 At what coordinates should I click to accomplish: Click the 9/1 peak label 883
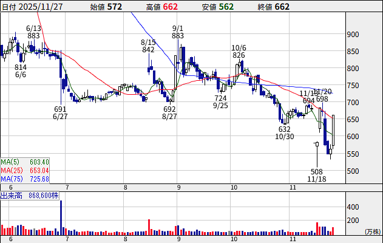(x=178, y=36)
